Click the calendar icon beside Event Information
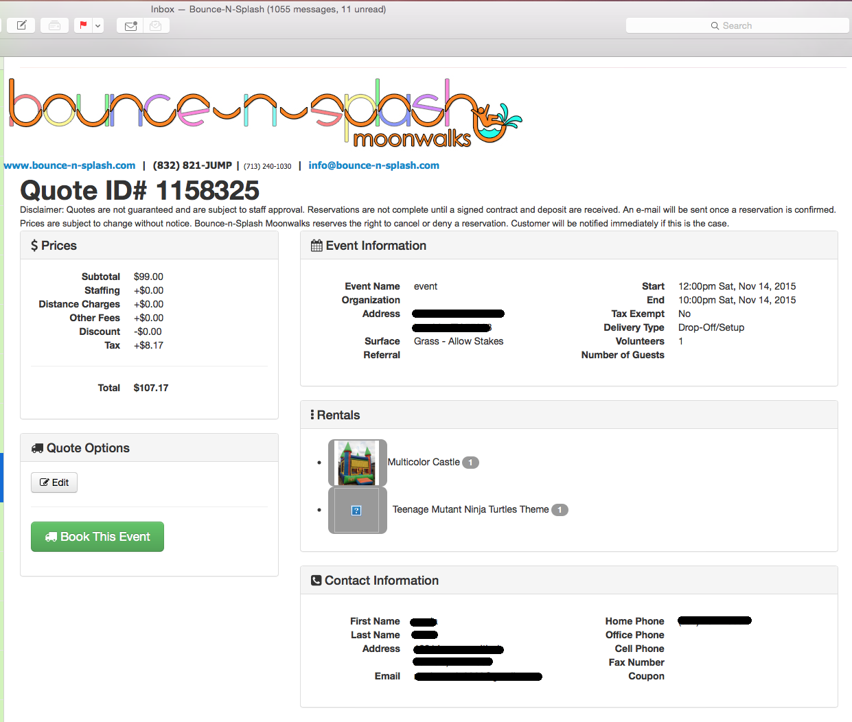Image resolution: width=852 pixels, height=722 pixels. tap(316, 246)
